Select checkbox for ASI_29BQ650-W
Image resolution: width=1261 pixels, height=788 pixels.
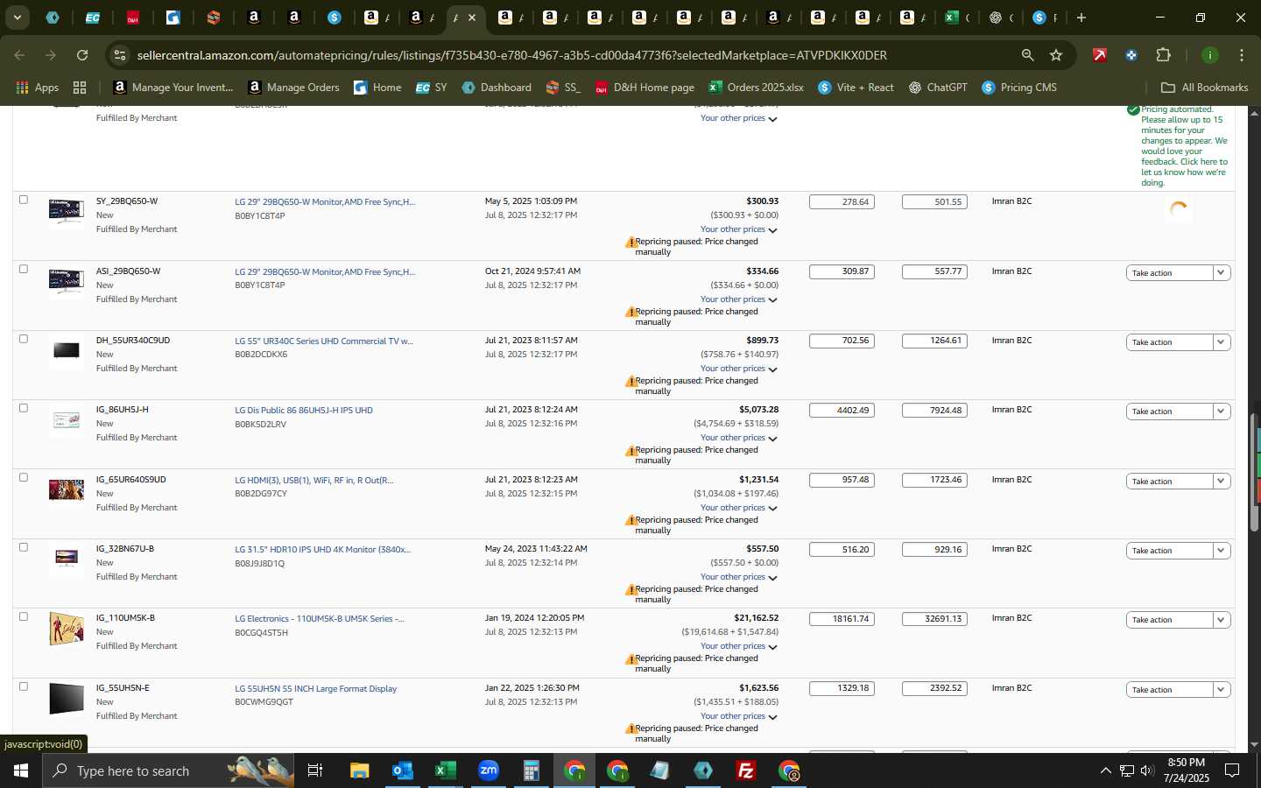(24, 270)
